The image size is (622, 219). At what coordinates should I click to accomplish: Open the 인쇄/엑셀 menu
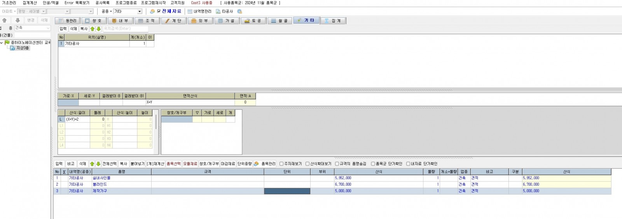coord(51,3)
